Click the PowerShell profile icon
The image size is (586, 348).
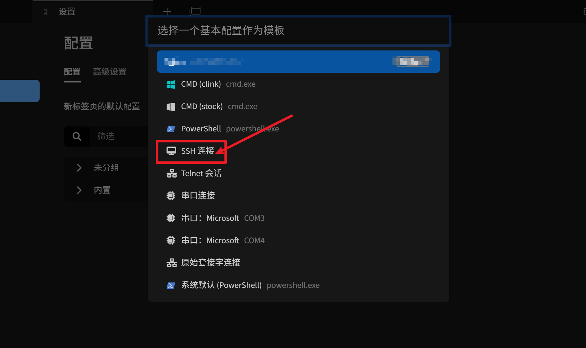click(x=171, y=129)
